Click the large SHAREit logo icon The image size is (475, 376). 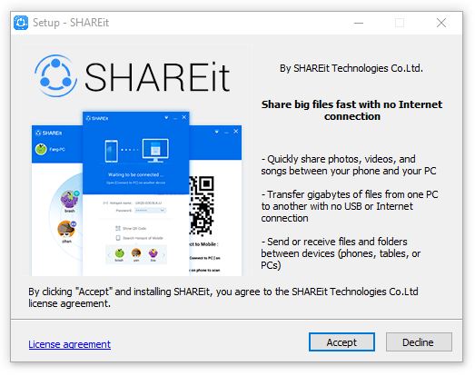[55, 75]
